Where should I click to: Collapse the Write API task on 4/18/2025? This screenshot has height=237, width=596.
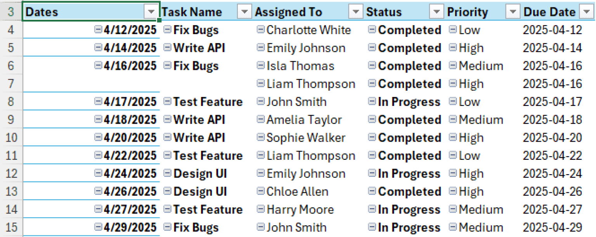167,119
